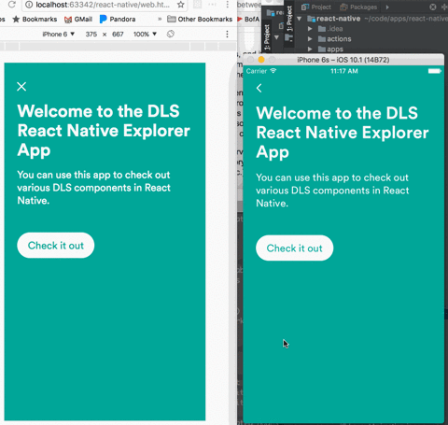This screenshot has height=425, width=448.
Task: Open device toolbar more options menu
Action: pyautogui.click(x=227, y=34)
